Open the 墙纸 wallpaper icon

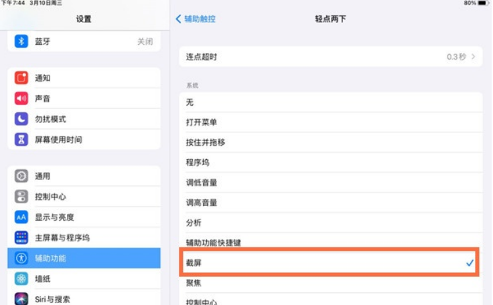[21, 279]
